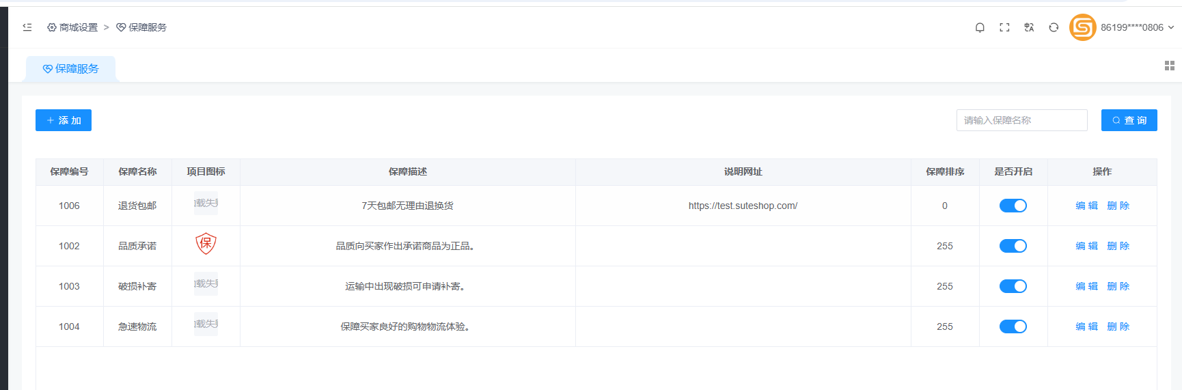Toggle off 品质承诺 enable switch
The width and height of the screenshot is (1182, 390).
[x=1013, y=246]
